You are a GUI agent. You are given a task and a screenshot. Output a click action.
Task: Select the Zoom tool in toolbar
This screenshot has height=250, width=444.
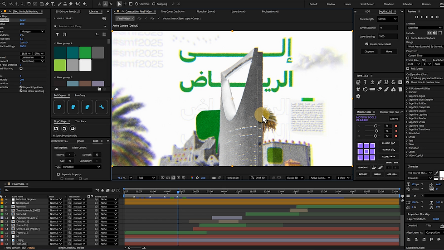pyautogui.click(x=4, y=4)
